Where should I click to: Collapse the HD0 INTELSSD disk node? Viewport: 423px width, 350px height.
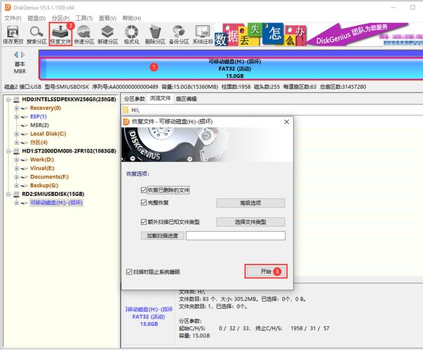click(x=8, y=99)
